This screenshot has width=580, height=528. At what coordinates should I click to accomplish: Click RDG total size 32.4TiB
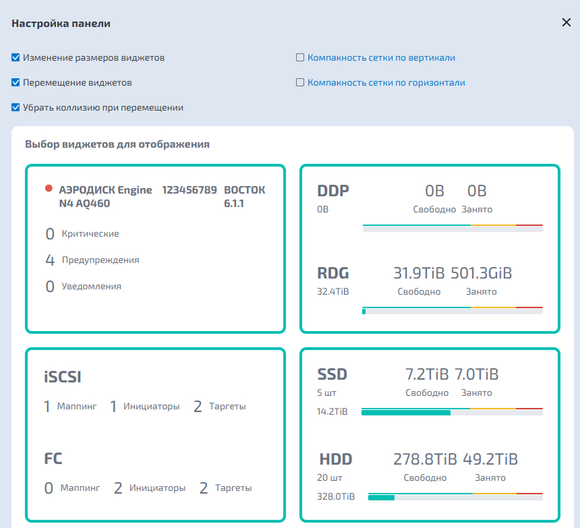(x=333, y=292)
